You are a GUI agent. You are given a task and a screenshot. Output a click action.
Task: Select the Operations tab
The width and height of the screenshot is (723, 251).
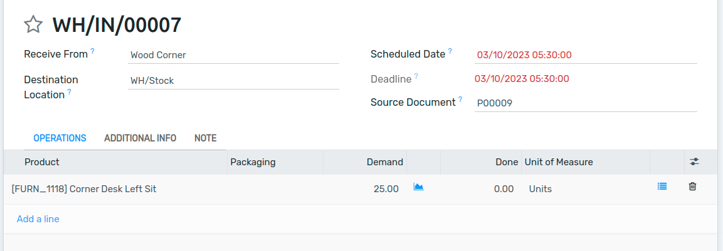[x=60, y=138]
